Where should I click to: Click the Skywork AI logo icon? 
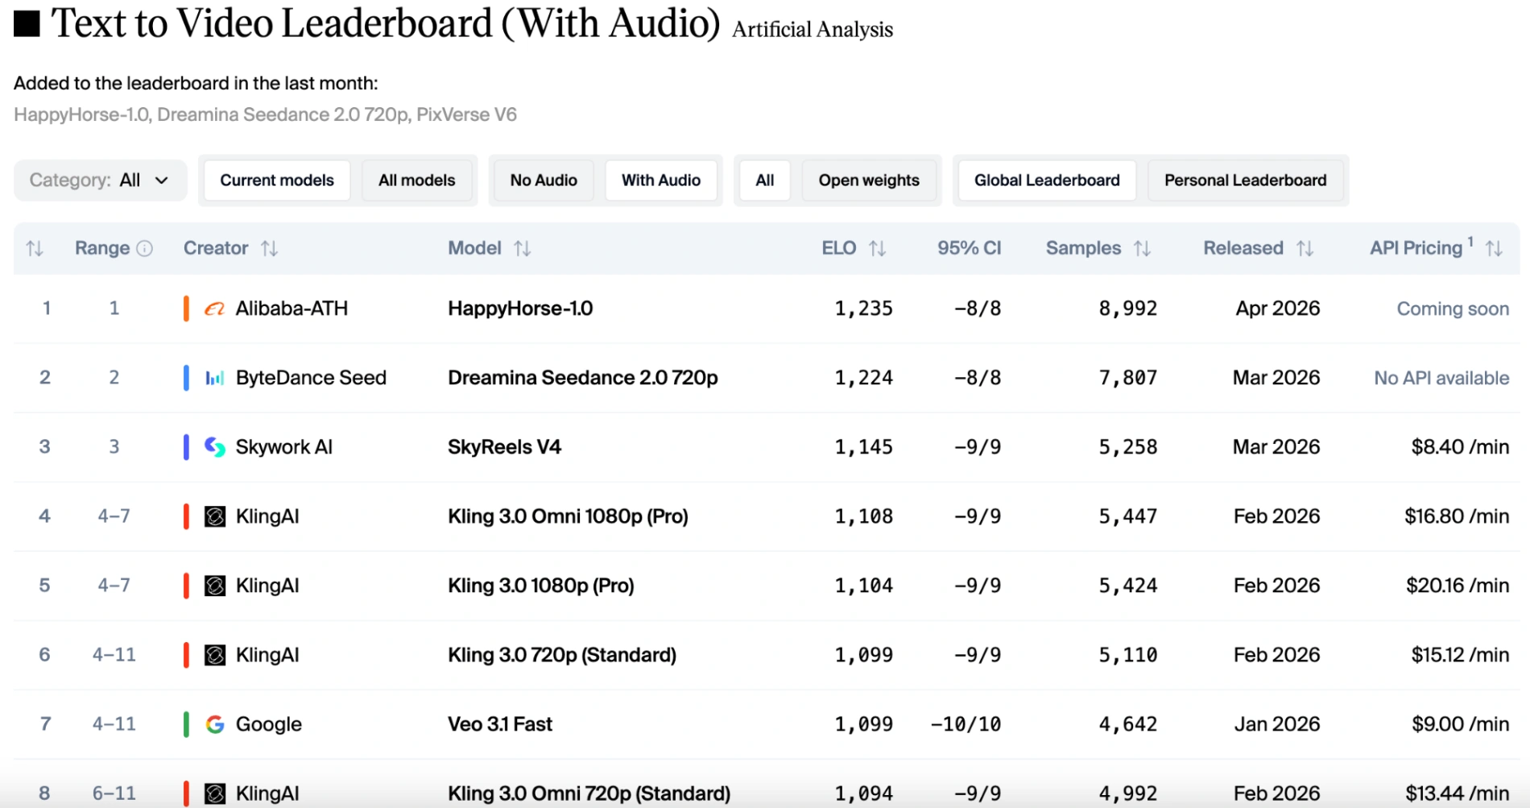coord(214,447)
